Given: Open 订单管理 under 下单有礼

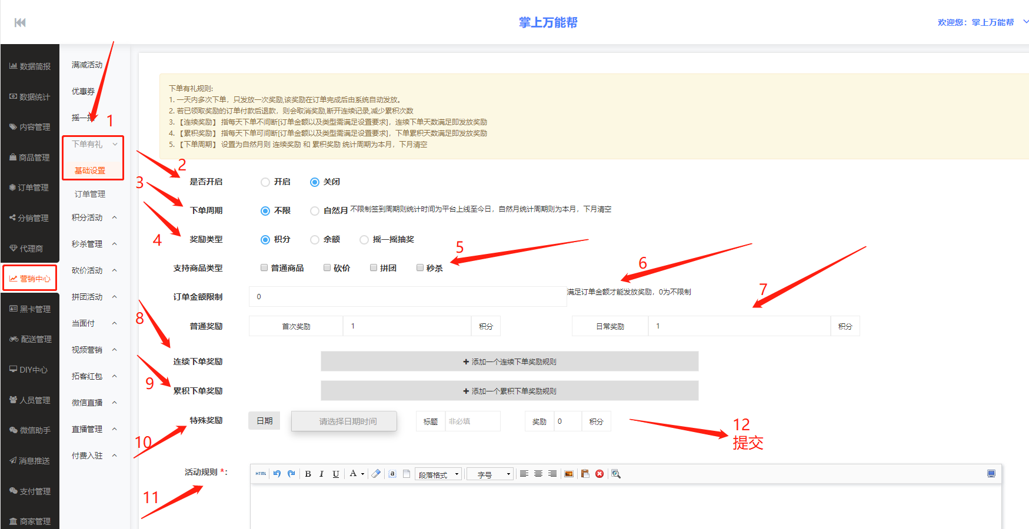Looking at the screenshot, I should point(90,194).
